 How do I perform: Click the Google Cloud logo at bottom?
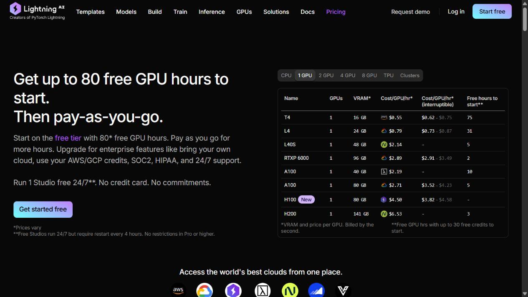[205, 290]
